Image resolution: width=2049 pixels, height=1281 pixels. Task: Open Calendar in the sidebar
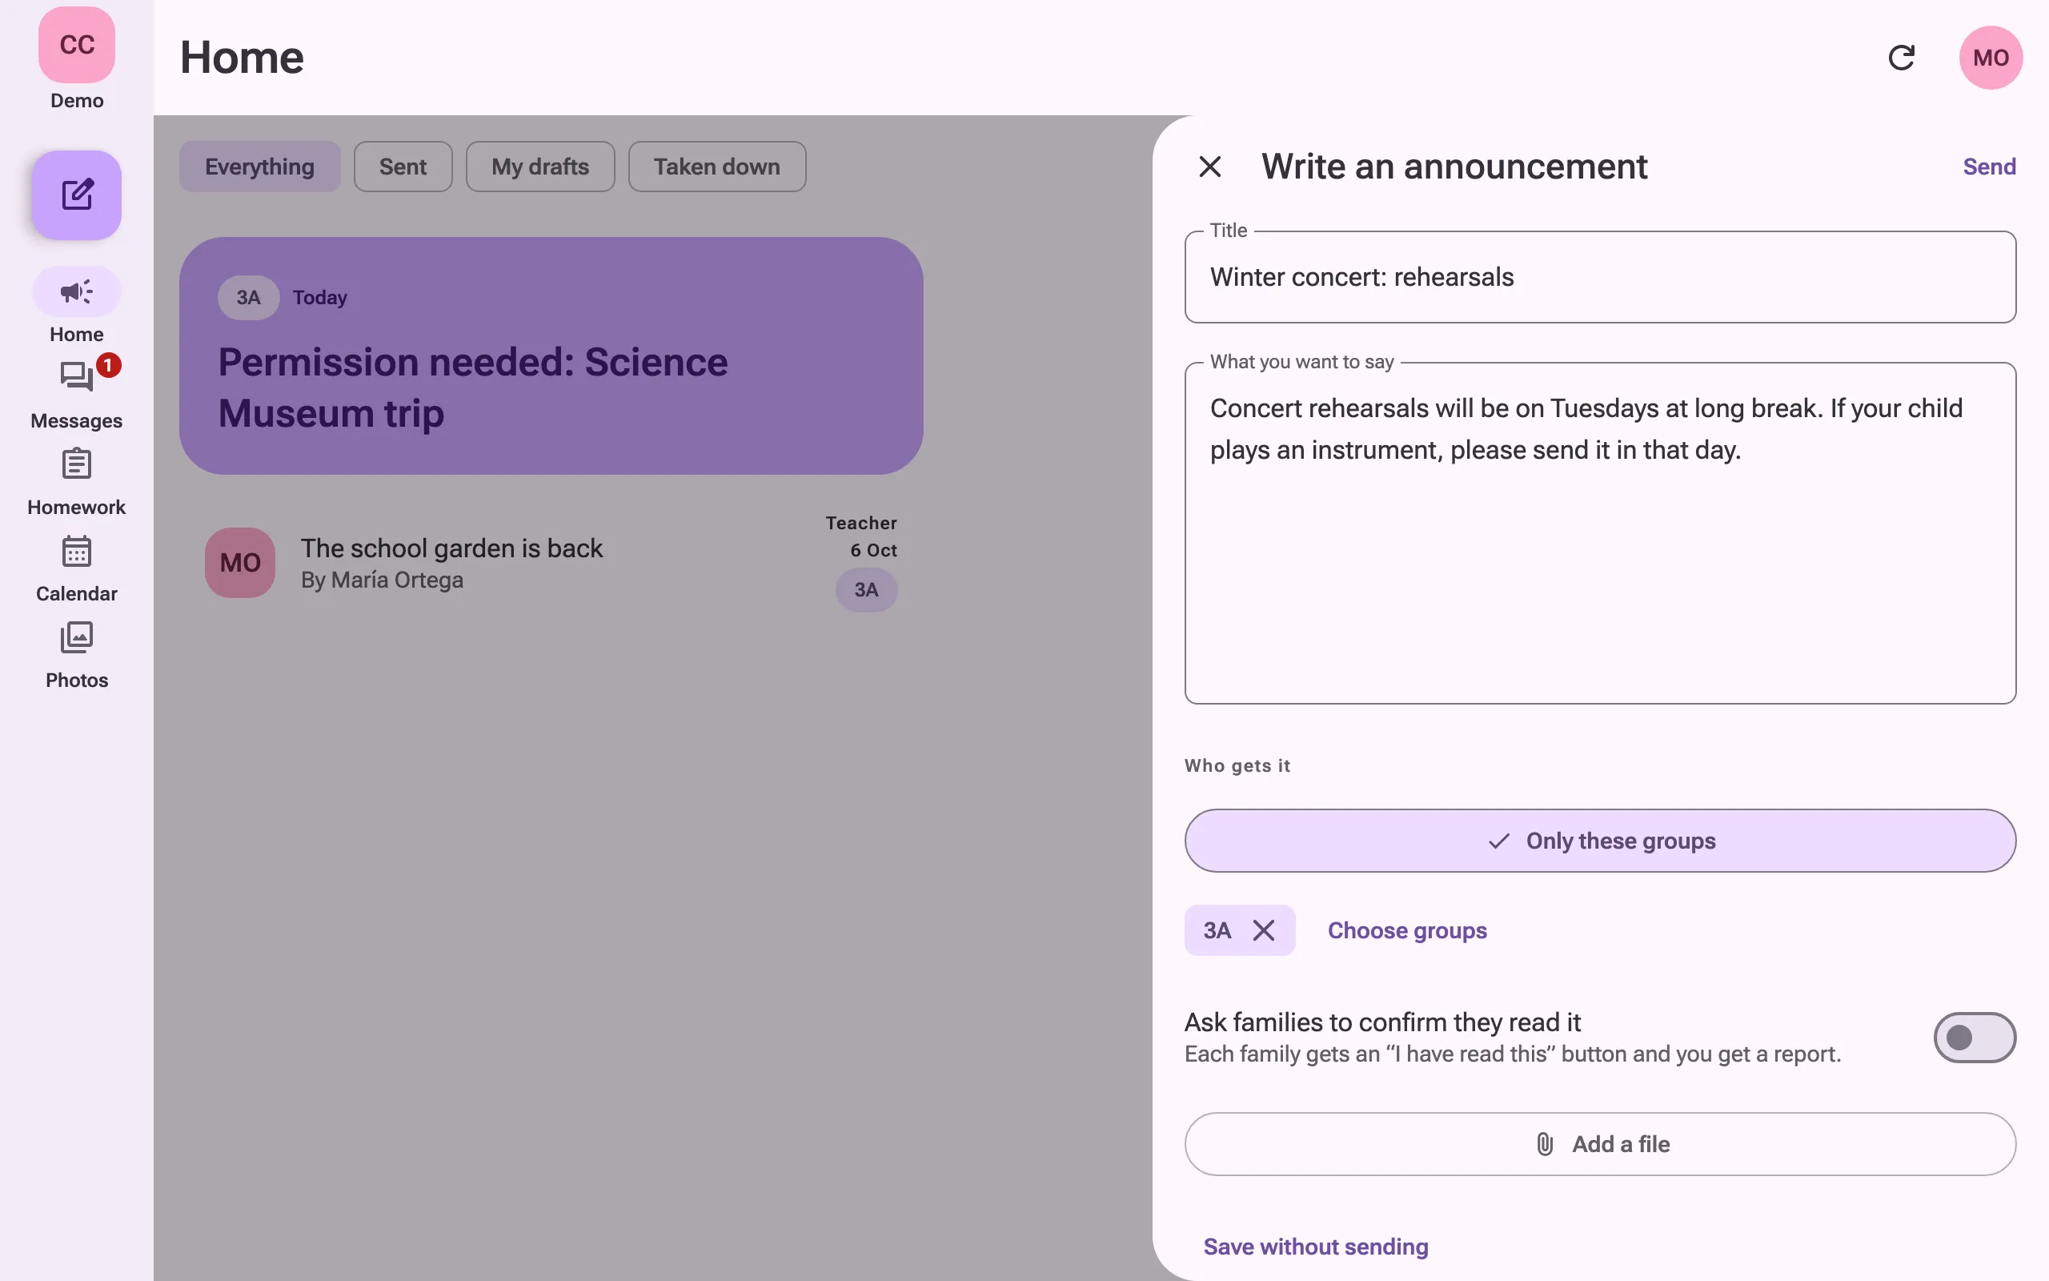pos(76,568)
